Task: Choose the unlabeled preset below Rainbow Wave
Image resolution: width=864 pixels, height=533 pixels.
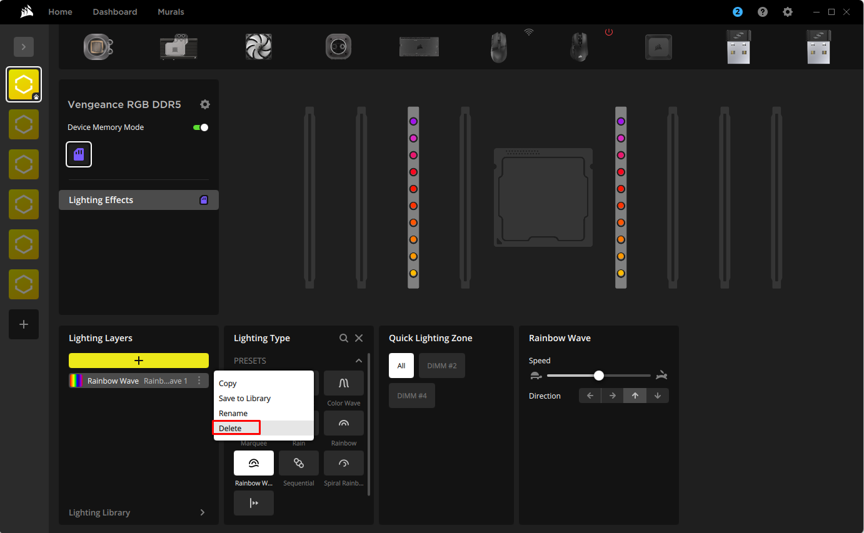Action: 254,503
